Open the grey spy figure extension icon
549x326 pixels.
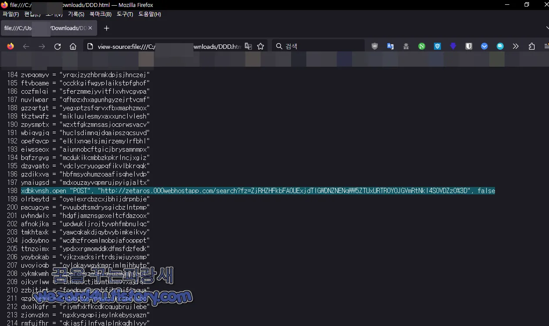(x=406, y=46)
